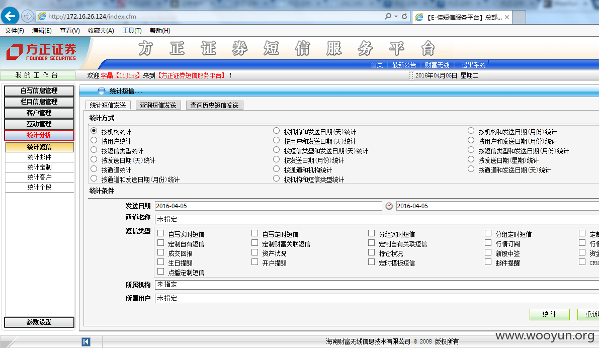This screenshot has width=599, height=350.
Task: Click the collapse arrow icon at bottom bar
Action: coord(86,342)
